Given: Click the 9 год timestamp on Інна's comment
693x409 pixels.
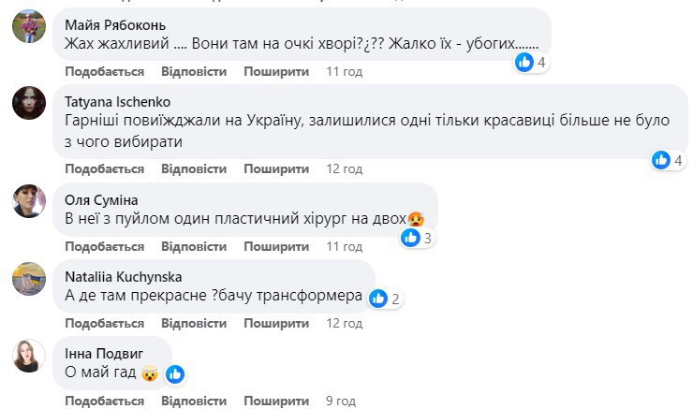Looking at the screenshot, I should click(341, 402).
